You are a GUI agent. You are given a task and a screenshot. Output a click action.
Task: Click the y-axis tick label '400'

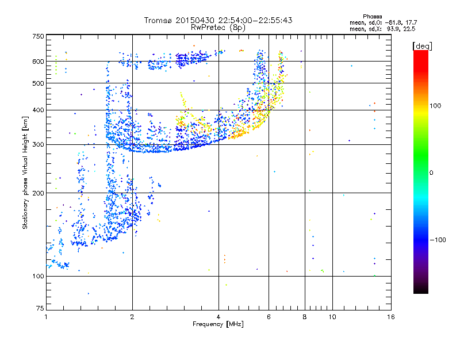tap(39, 110)
